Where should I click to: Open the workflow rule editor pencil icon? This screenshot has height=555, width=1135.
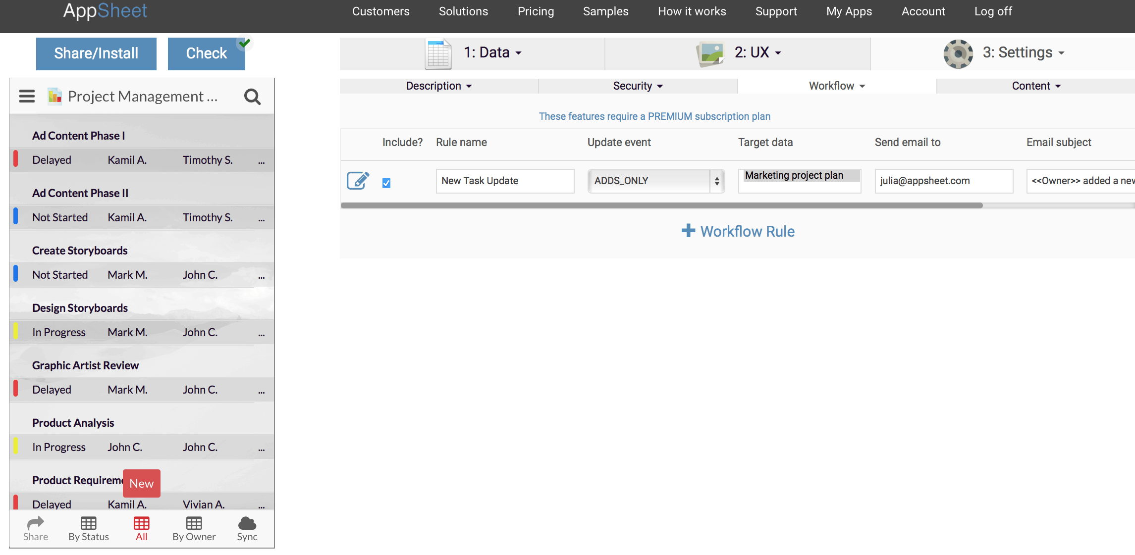click(358, 181)
